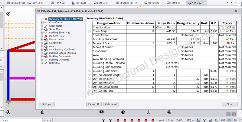Screen dimensions: 242x122
Task: Click the Y-shaped branch icon in status bar
Action: [204, 120]
